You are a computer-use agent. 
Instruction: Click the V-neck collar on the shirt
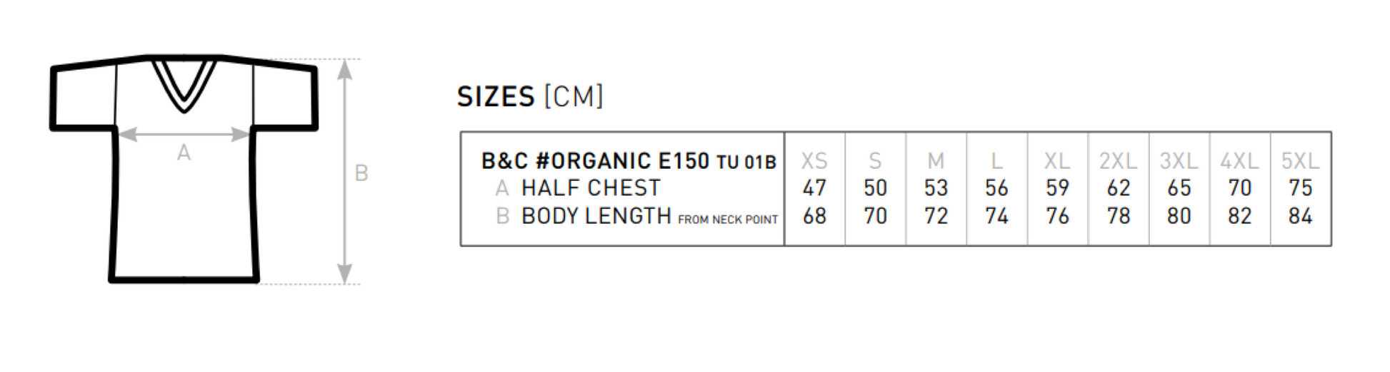(x=184, y=87)
